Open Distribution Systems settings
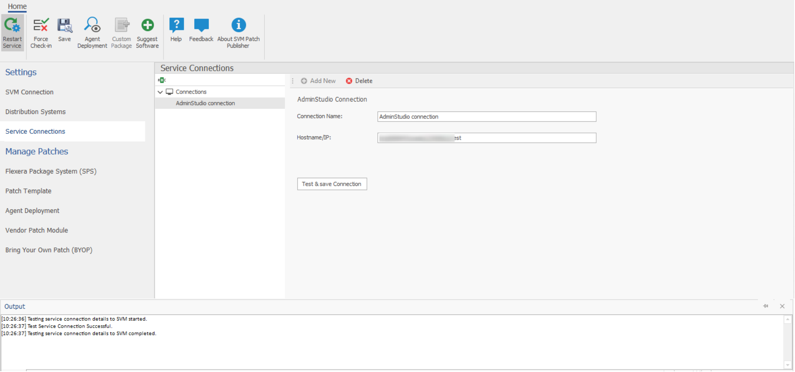Image resolution: width=795 pixels, height=372 pixels. tap(36, 112)
